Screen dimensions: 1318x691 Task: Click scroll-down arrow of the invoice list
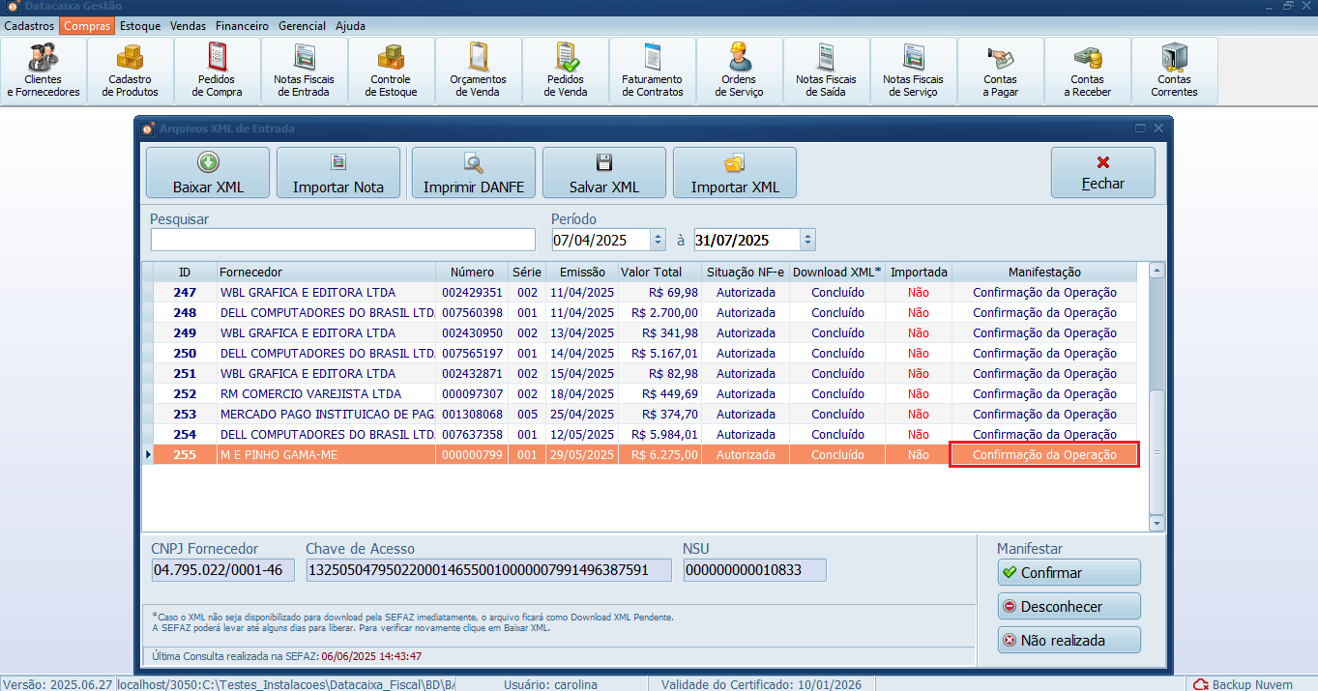(1157, 523)
